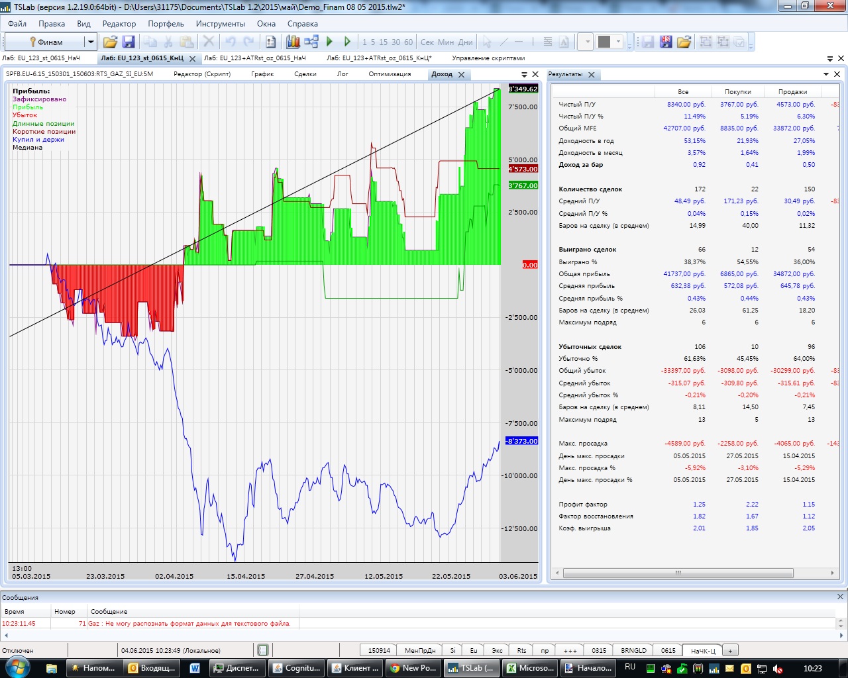Select the 15 timeframe toggle in toolbar
The width and height of the screenshot is (848, 678).
pos(383,42)
